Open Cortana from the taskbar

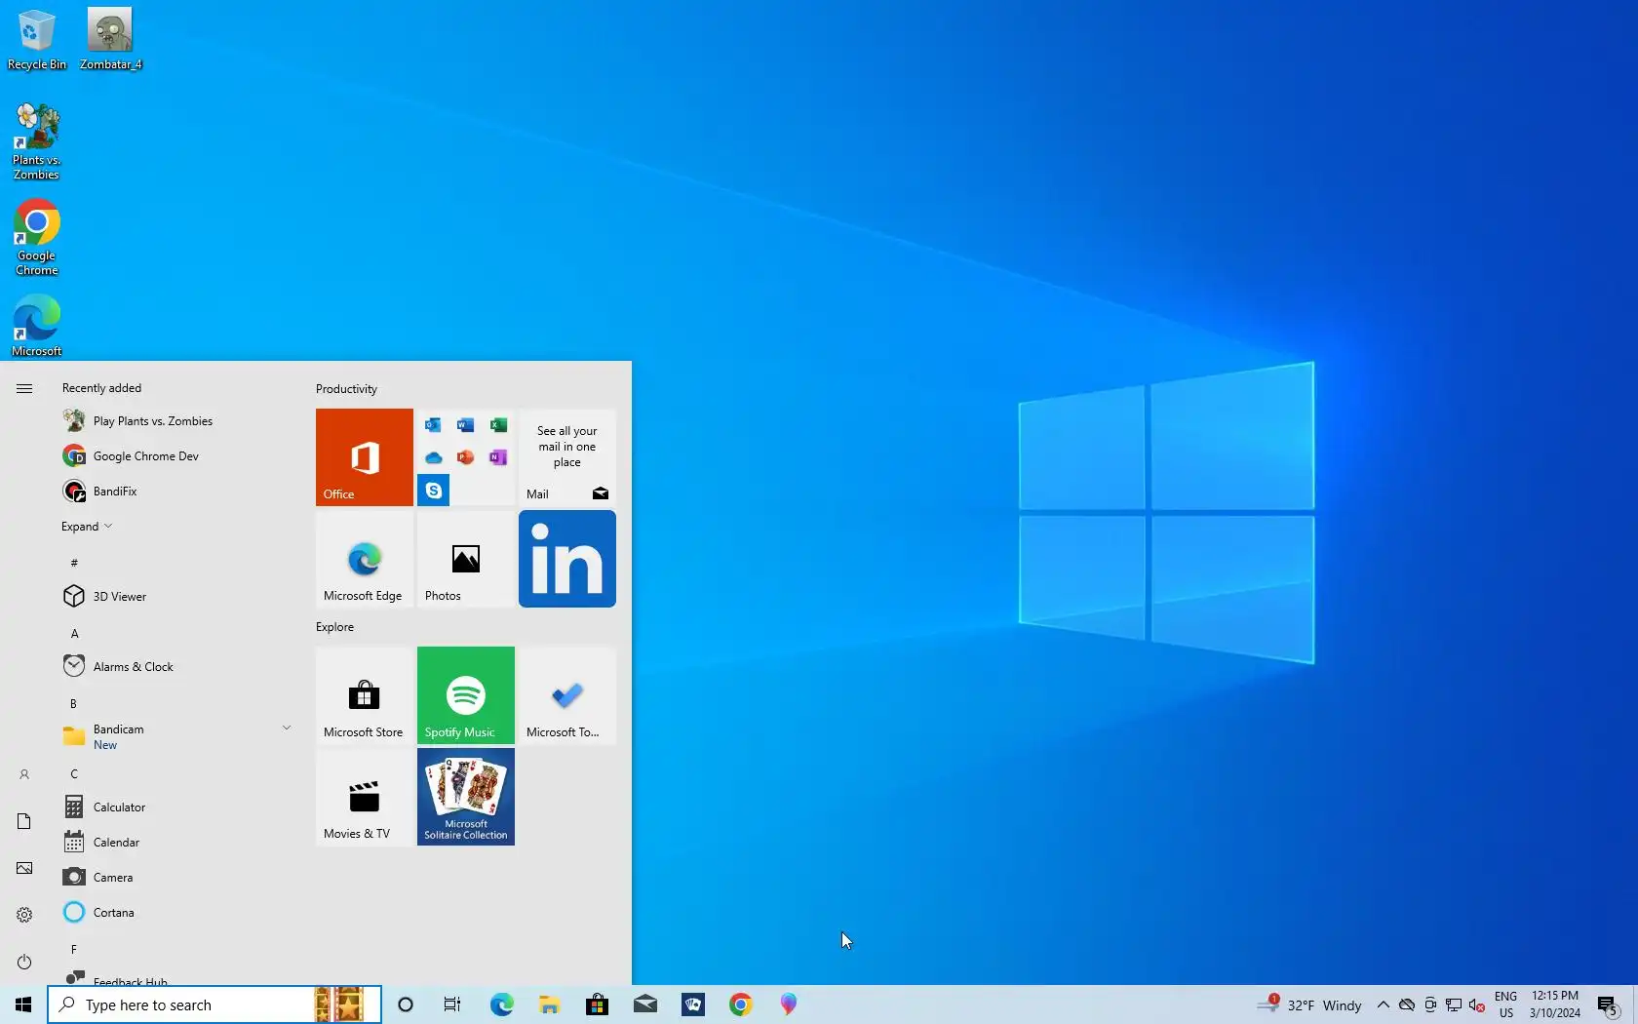coord(406,1004)
